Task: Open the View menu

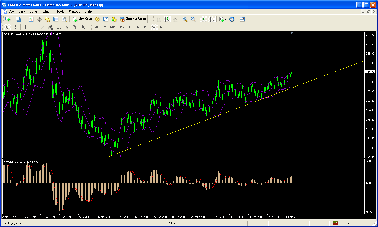Action: coord(22,11)
